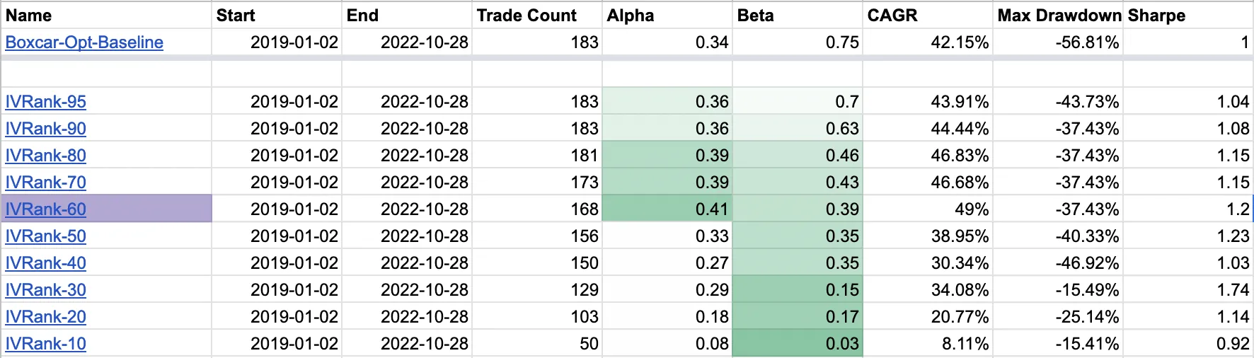Select IVRank-90 Sharpe cell 1.08
Screen dimensions: 1254x358
point(1188,129)
